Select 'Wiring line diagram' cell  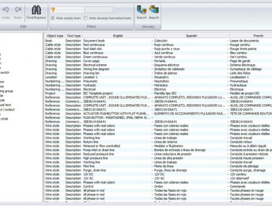[96, 69]
